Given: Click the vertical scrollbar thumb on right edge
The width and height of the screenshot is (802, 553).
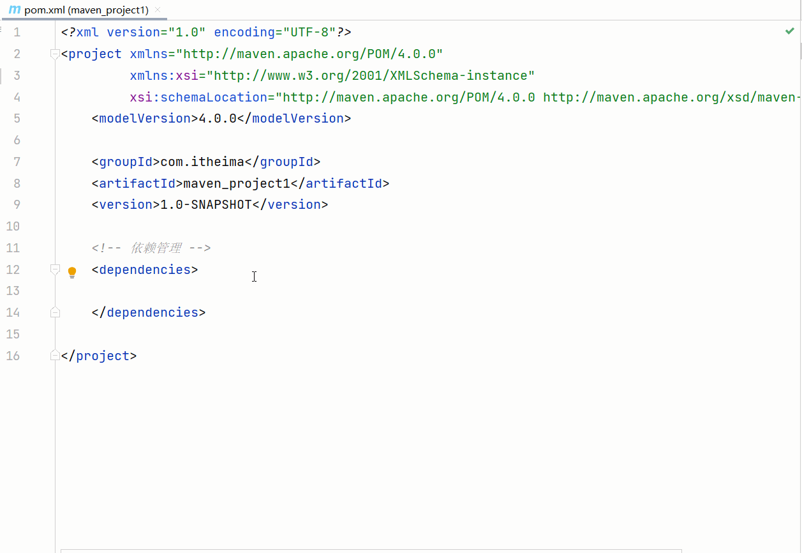Looking at the screenshot, I should tap(799, 51).
